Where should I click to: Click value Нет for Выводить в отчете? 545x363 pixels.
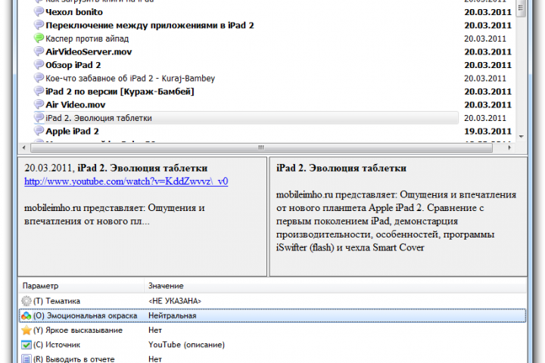[x=155, y=358]
